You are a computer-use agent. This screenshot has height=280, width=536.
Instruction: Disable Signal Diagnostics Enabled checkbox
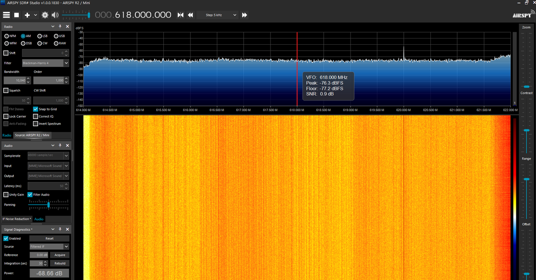[6, 239]
